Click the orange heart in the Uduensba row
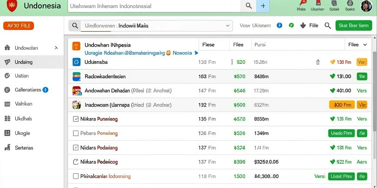This screenshot has height=188, width=377. [332, 62]
